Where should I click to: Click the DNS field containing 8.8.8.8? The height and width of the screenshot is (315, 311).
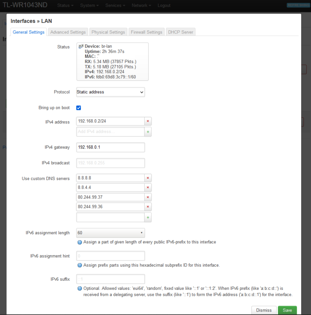[x=110, y=178]
